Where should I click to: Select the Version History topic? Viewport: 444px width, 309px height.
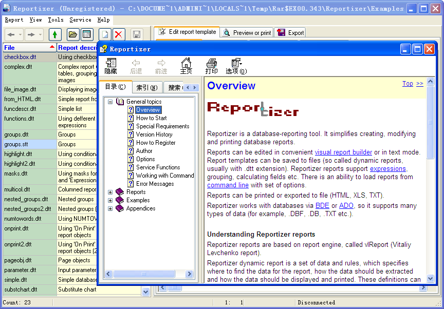tap(154, 134)
